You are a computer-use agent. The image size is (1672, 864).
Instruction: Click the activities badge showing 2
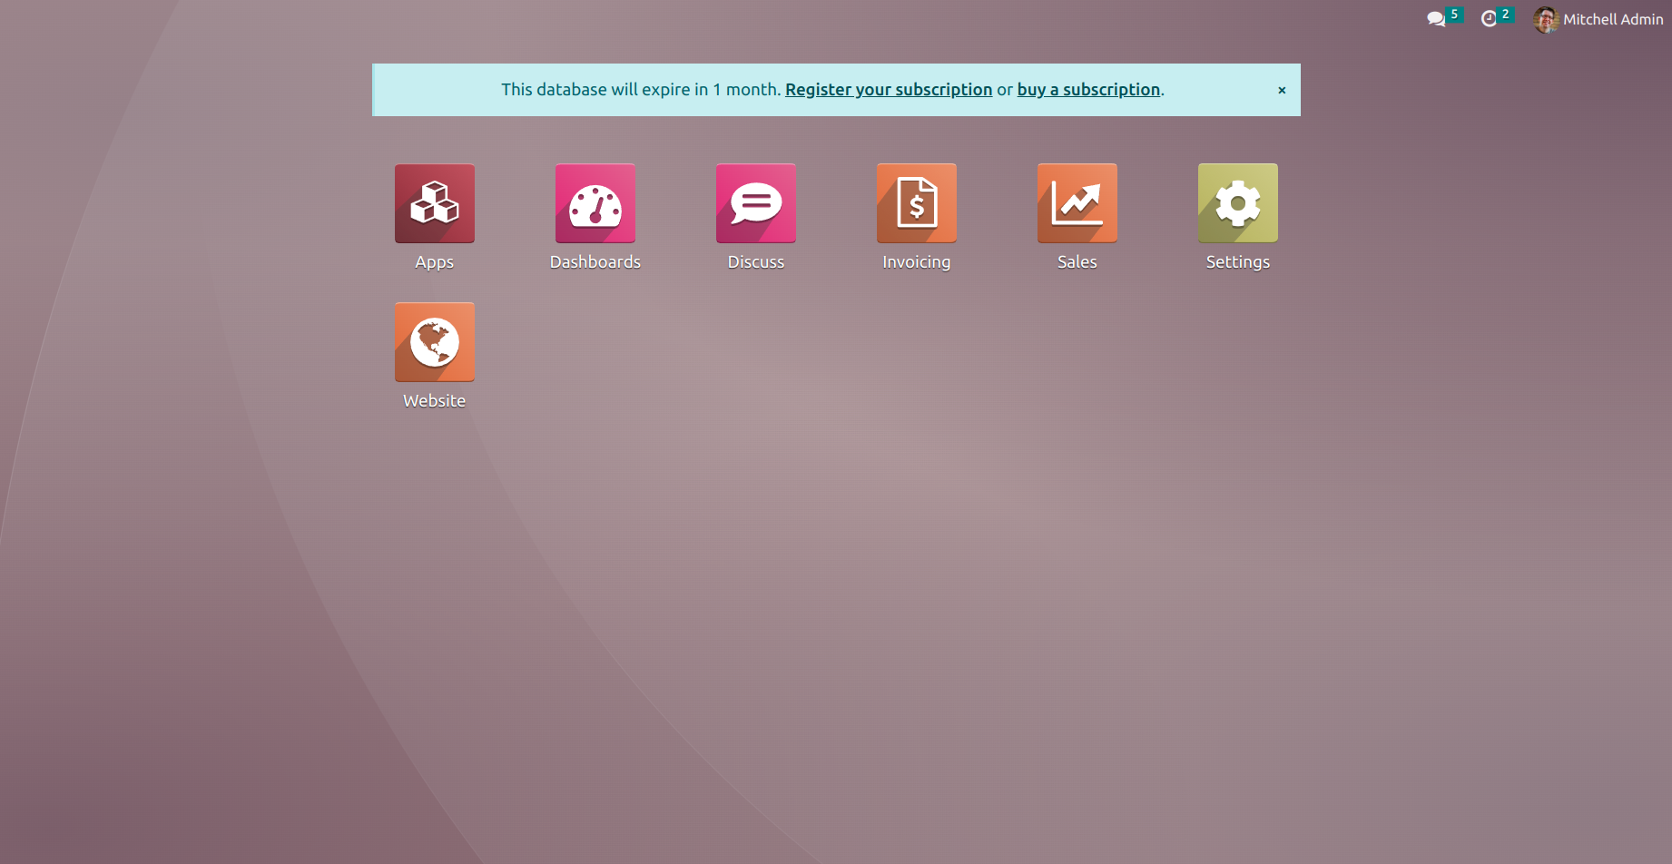click(x=1505, y=15)
